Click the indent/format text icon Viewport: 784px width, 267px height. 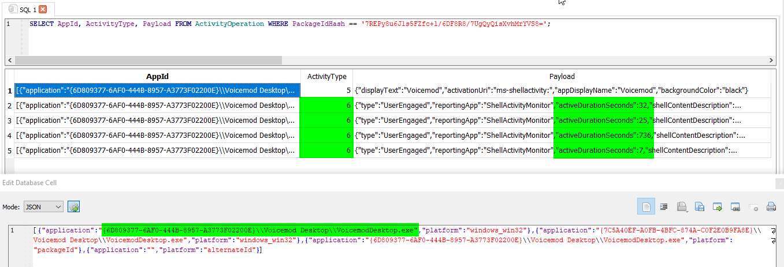pyautogui.click(x=664, y=206)
